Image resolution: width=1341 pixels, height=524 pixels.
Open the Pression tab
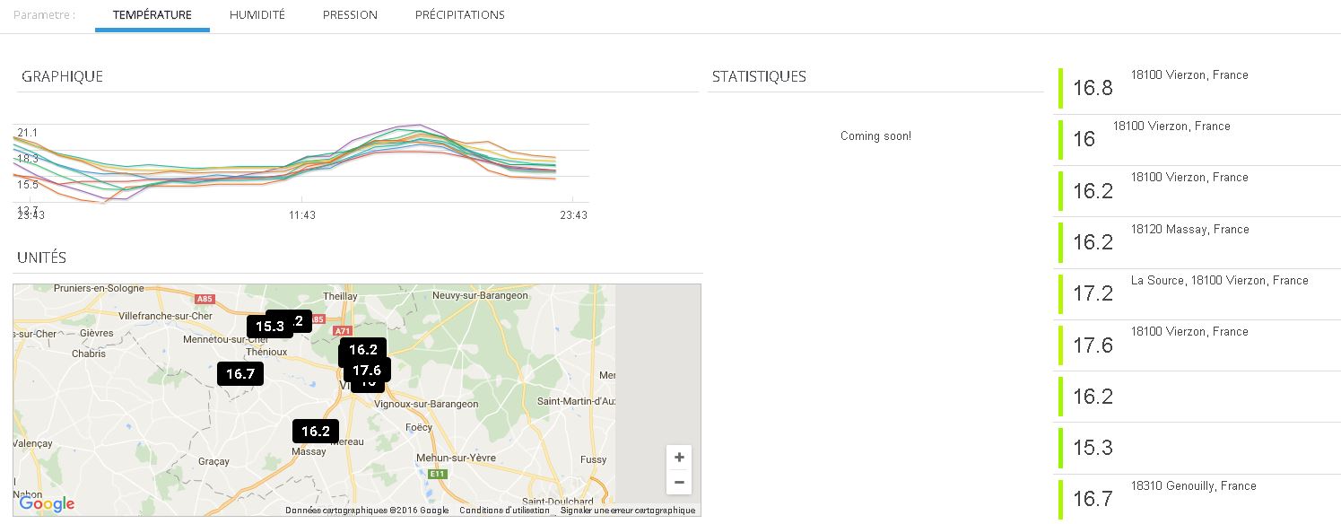[x=350, y=15]
